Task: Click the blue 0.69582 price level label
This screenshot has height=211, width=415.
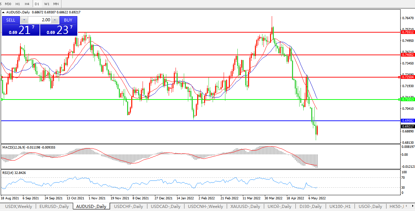Action: [407, 121]
